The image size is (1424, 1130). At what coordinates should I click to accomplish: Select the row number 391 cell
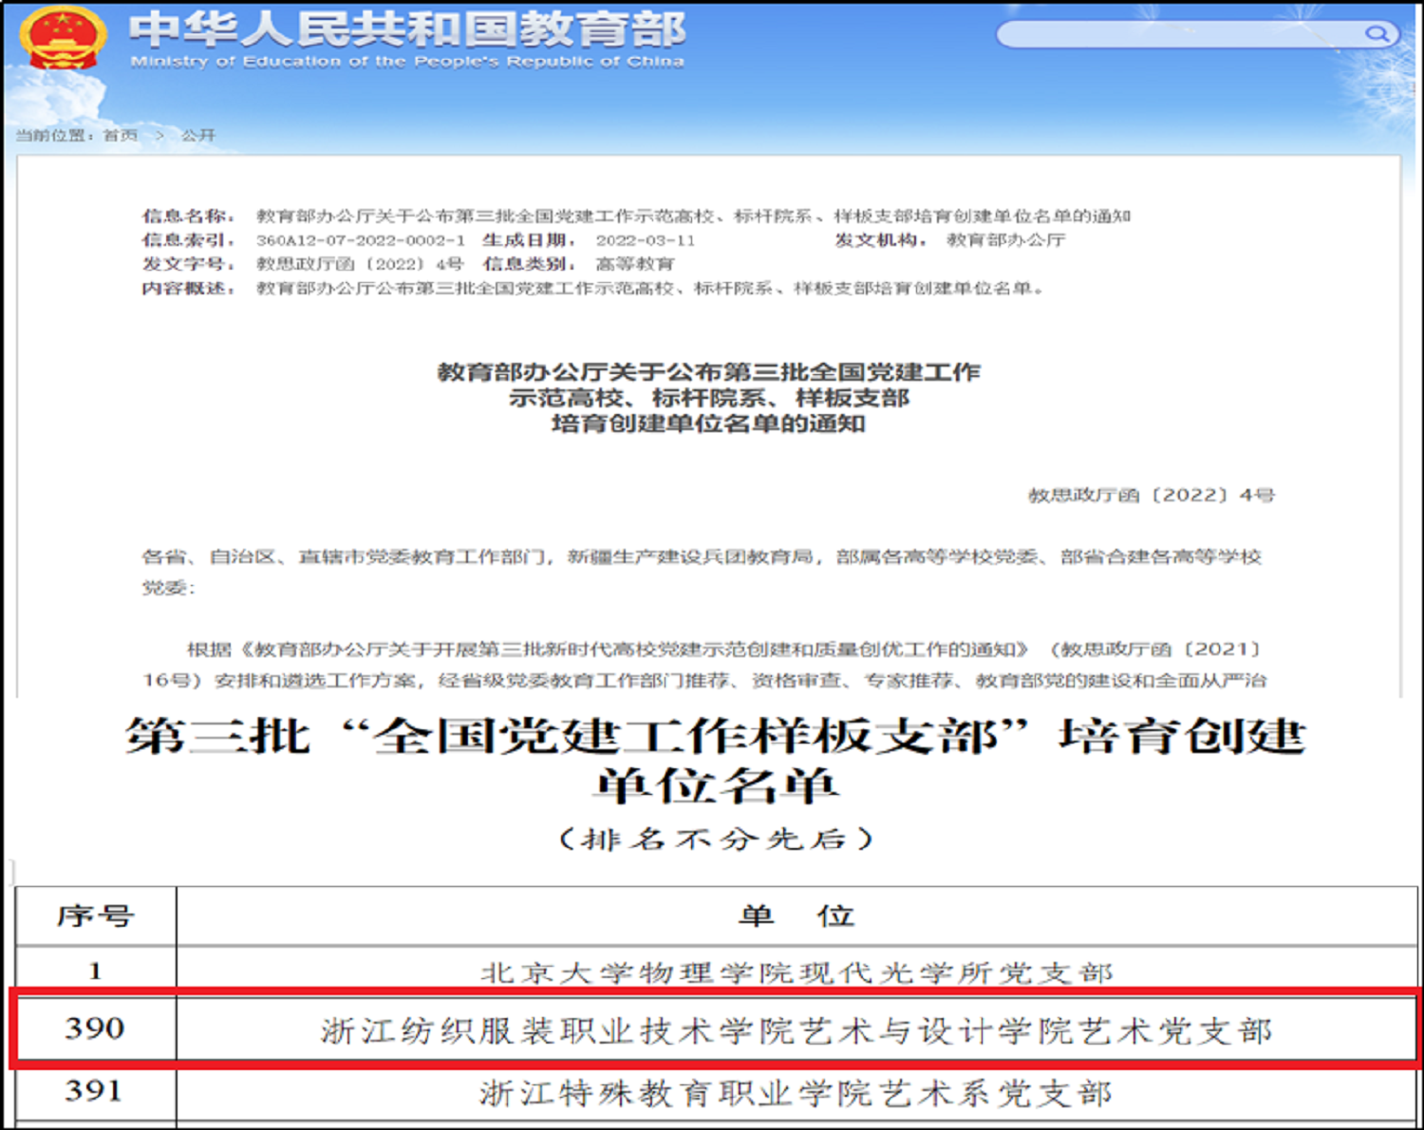coord(95,1091)
